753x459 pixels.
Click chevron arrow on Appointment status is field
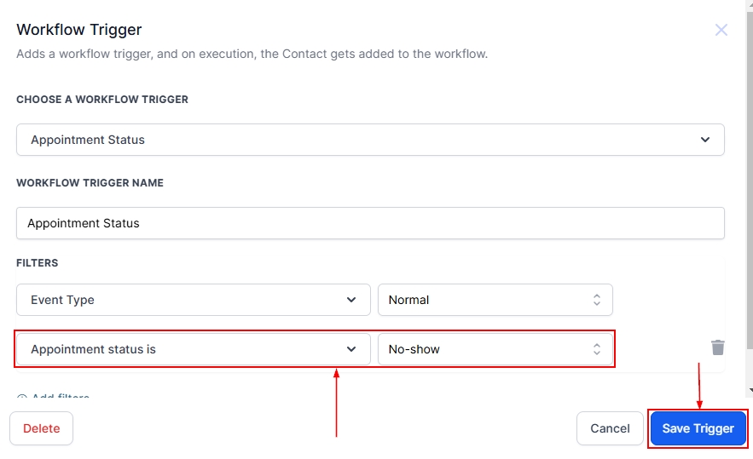pyautogui.click(x=351, y=349)
